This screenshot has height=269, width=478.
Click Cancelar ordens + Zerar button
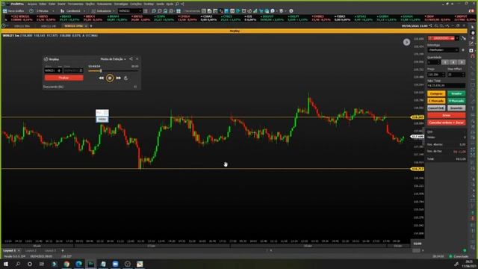pos(447,123)
